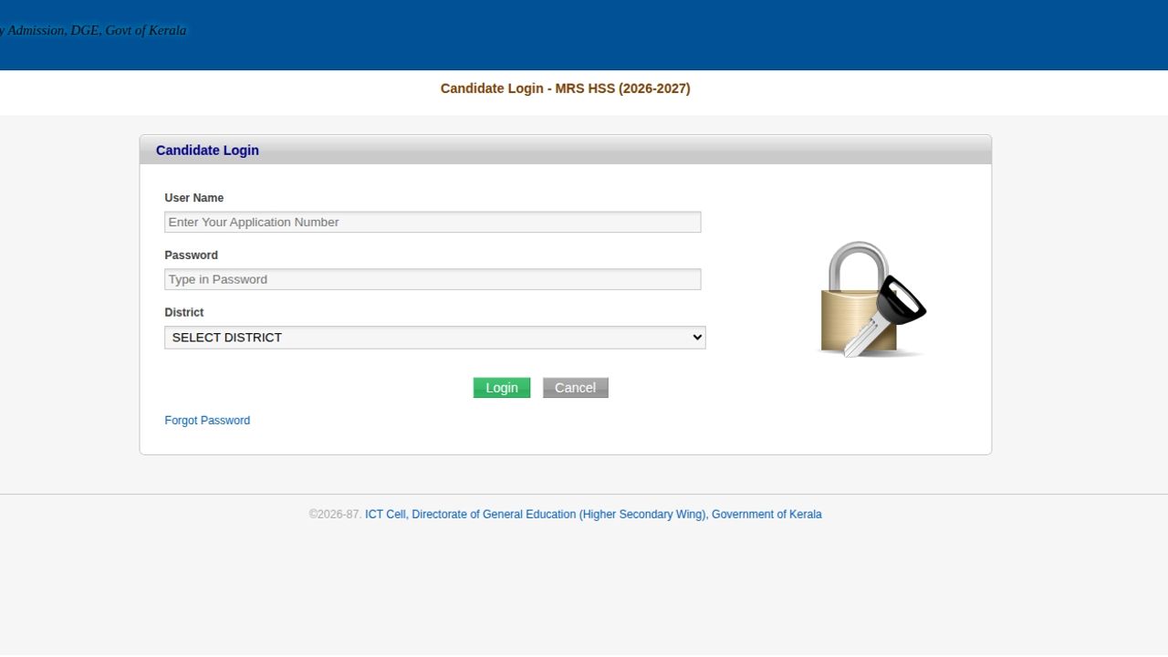Click the padlock and key image
Viewport: 1168px width, 657px height.
(x=870, y=299)
